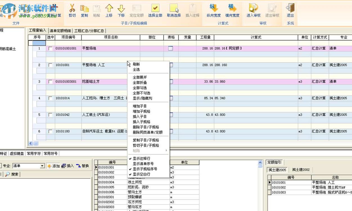Move row up with 上移 icon
The height and width of the screenshot is (211, 352).
(x=109, y=11)
